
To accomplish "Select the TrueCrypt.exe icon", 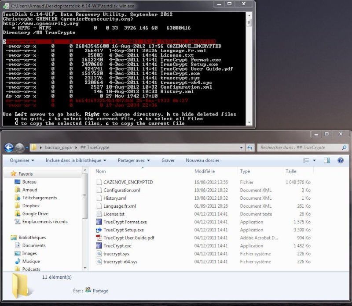I will coord(99,246).
